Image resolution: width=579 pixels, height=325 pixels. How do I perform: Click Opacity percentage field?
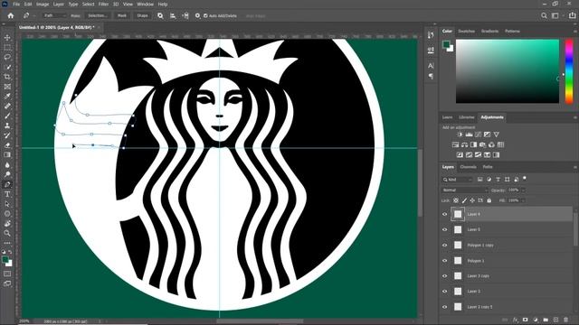click(514, 190)
